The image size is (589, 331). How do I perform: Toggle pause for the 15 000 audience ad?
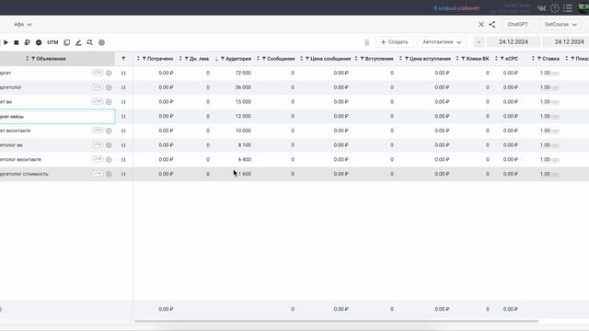tap(123, 102)
